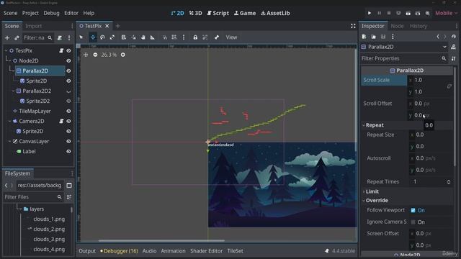This screenshot has width=461, height=259.
Task: Lock the selected node's position
Action: coord(195,37)
